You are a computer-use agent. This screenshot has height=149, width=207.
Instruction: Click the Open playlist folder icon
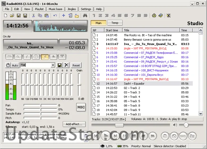12,16
